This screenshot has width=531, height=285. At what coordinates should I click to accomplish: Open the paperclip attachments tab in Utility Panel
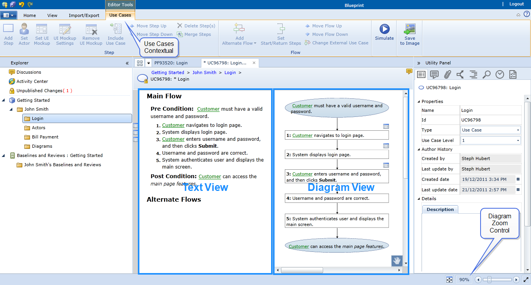pyautogui.click(x=447, y=74)
